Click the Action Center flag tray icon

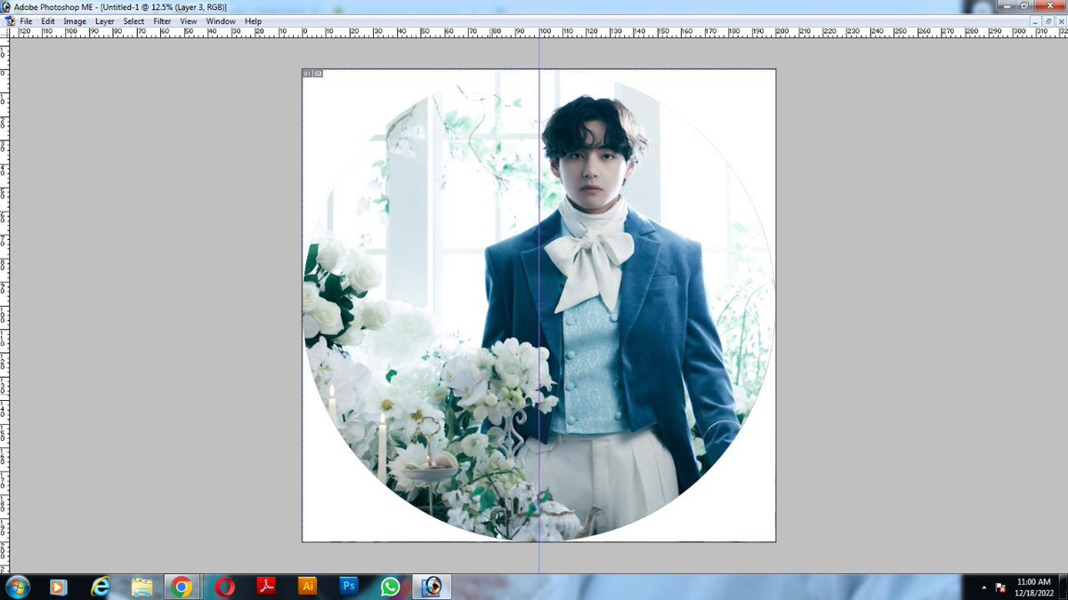(1000, 588)
